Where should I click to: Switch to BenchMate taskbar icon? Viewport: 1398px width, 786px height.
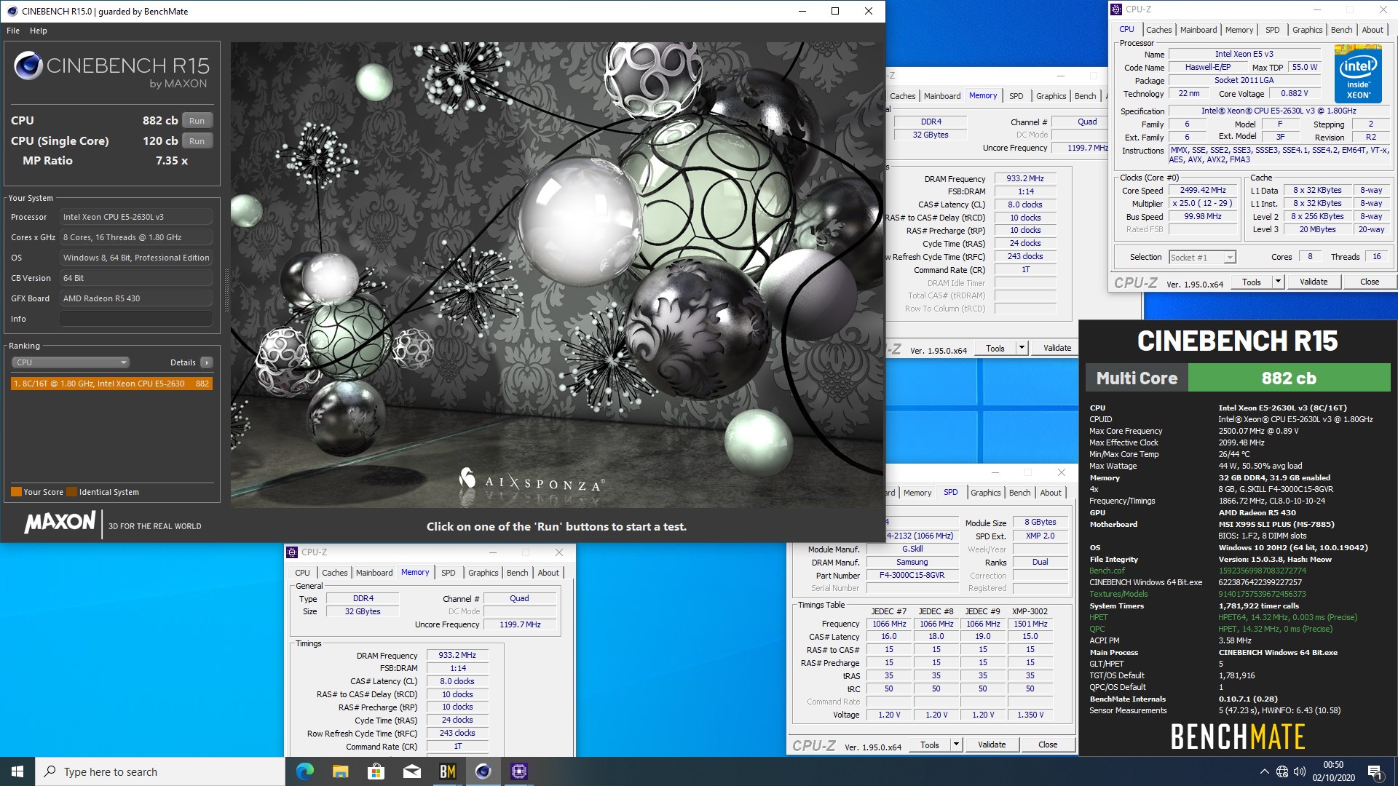[x=447, y=771]
